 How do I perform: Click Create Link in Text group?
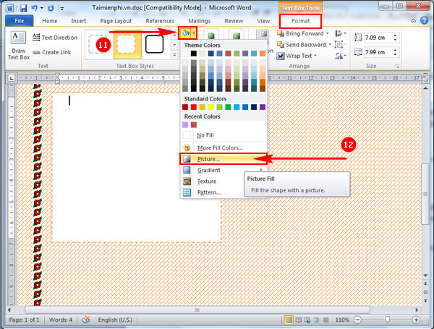[x=55, y=52]
